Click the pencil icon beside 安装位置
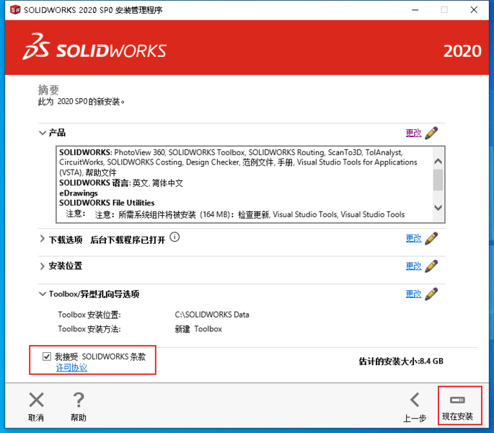 431,266
